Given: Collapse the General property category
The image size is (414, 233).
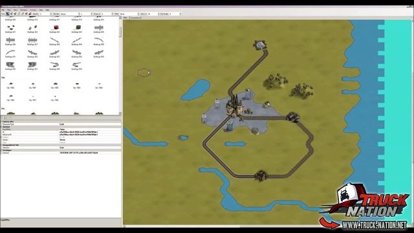Looking at the screenshot, I should [x=1, y=127].
